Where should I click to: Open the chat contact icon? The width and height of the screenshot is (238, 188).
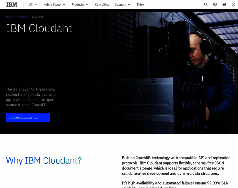click(x=215, y=5)
